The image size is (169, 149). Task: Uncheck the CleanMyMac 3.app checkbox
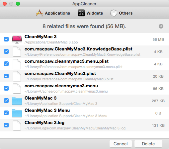(6, 39)
